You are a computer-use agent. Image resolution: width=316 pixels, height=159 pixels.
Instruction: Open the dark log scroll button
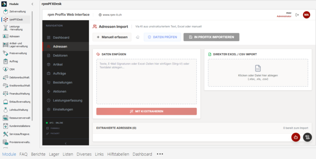click(307, 137)
